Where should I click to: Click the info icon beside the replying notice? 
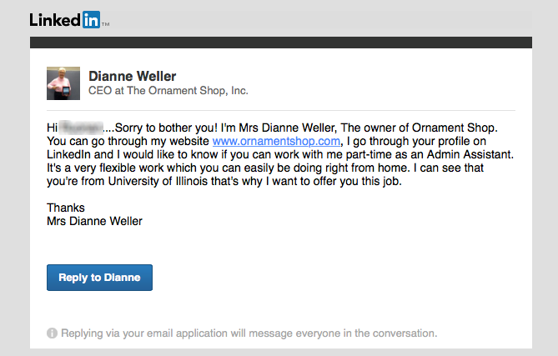[52, 333]
